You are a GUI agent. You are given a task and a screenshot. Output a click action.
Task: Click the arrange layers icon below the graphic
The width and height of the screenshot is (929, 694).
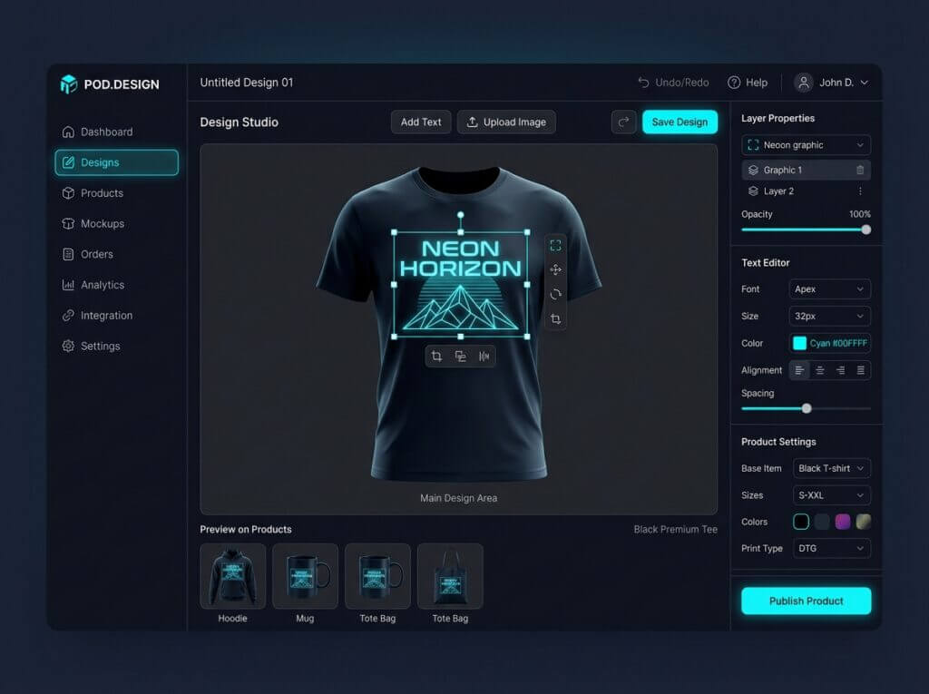click(x=460, y=357)
